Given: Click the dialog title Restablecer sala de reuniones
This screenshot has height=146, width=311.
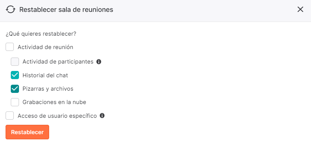Looking at the screenshot, I should tap(66, 10).
